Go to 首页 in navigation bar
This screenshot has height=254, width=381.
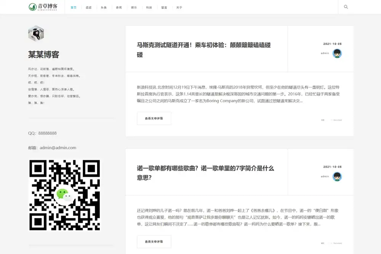pos(74,8)
